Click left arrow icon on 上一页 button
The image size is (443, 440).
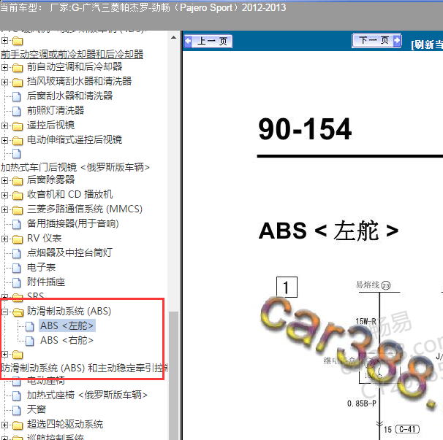click(188, 42)
